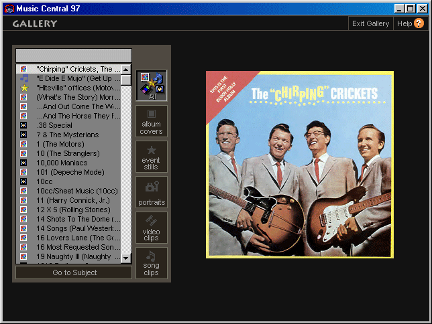Select the All media filter button
Viewport: 432px width, 324px height.
pyautogui.click(x=151, y=86)
